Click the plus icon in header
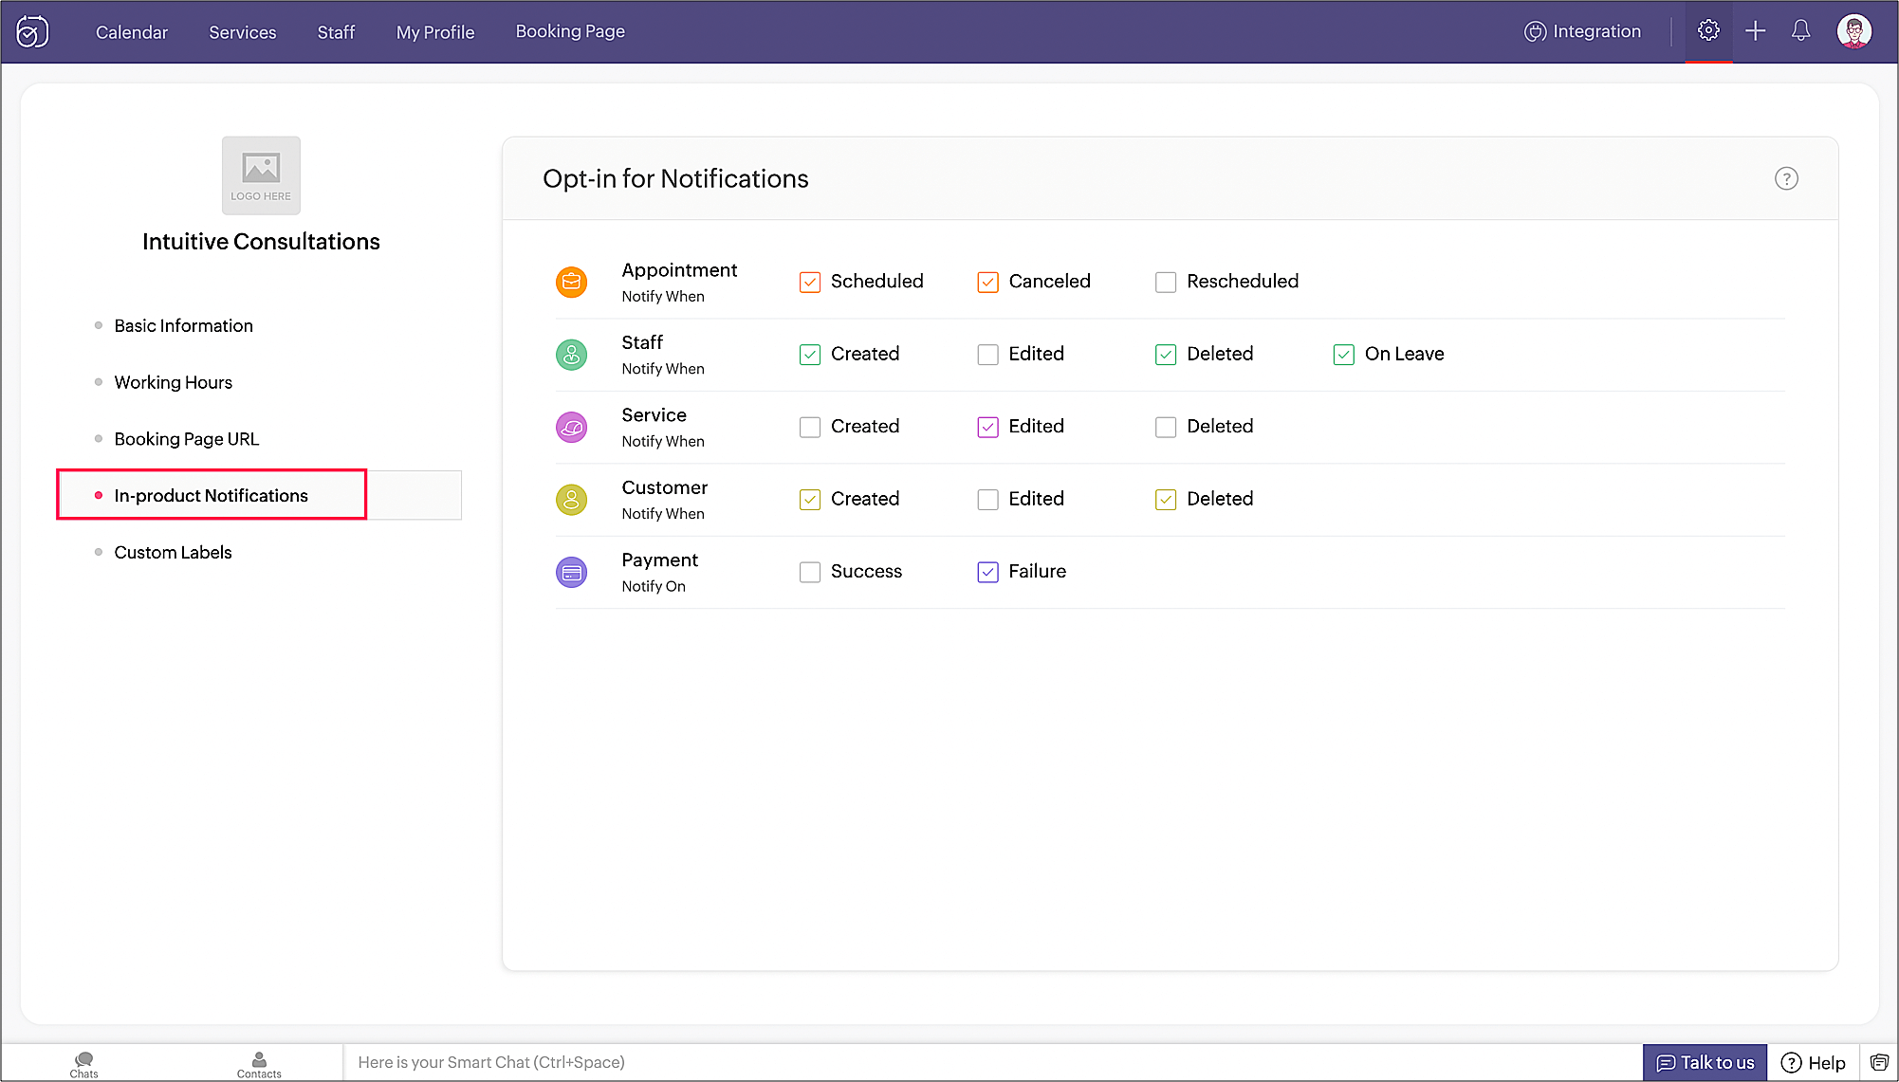Image resolution: width=1899 pixels, height=1082 pixels. [1756, 30]
